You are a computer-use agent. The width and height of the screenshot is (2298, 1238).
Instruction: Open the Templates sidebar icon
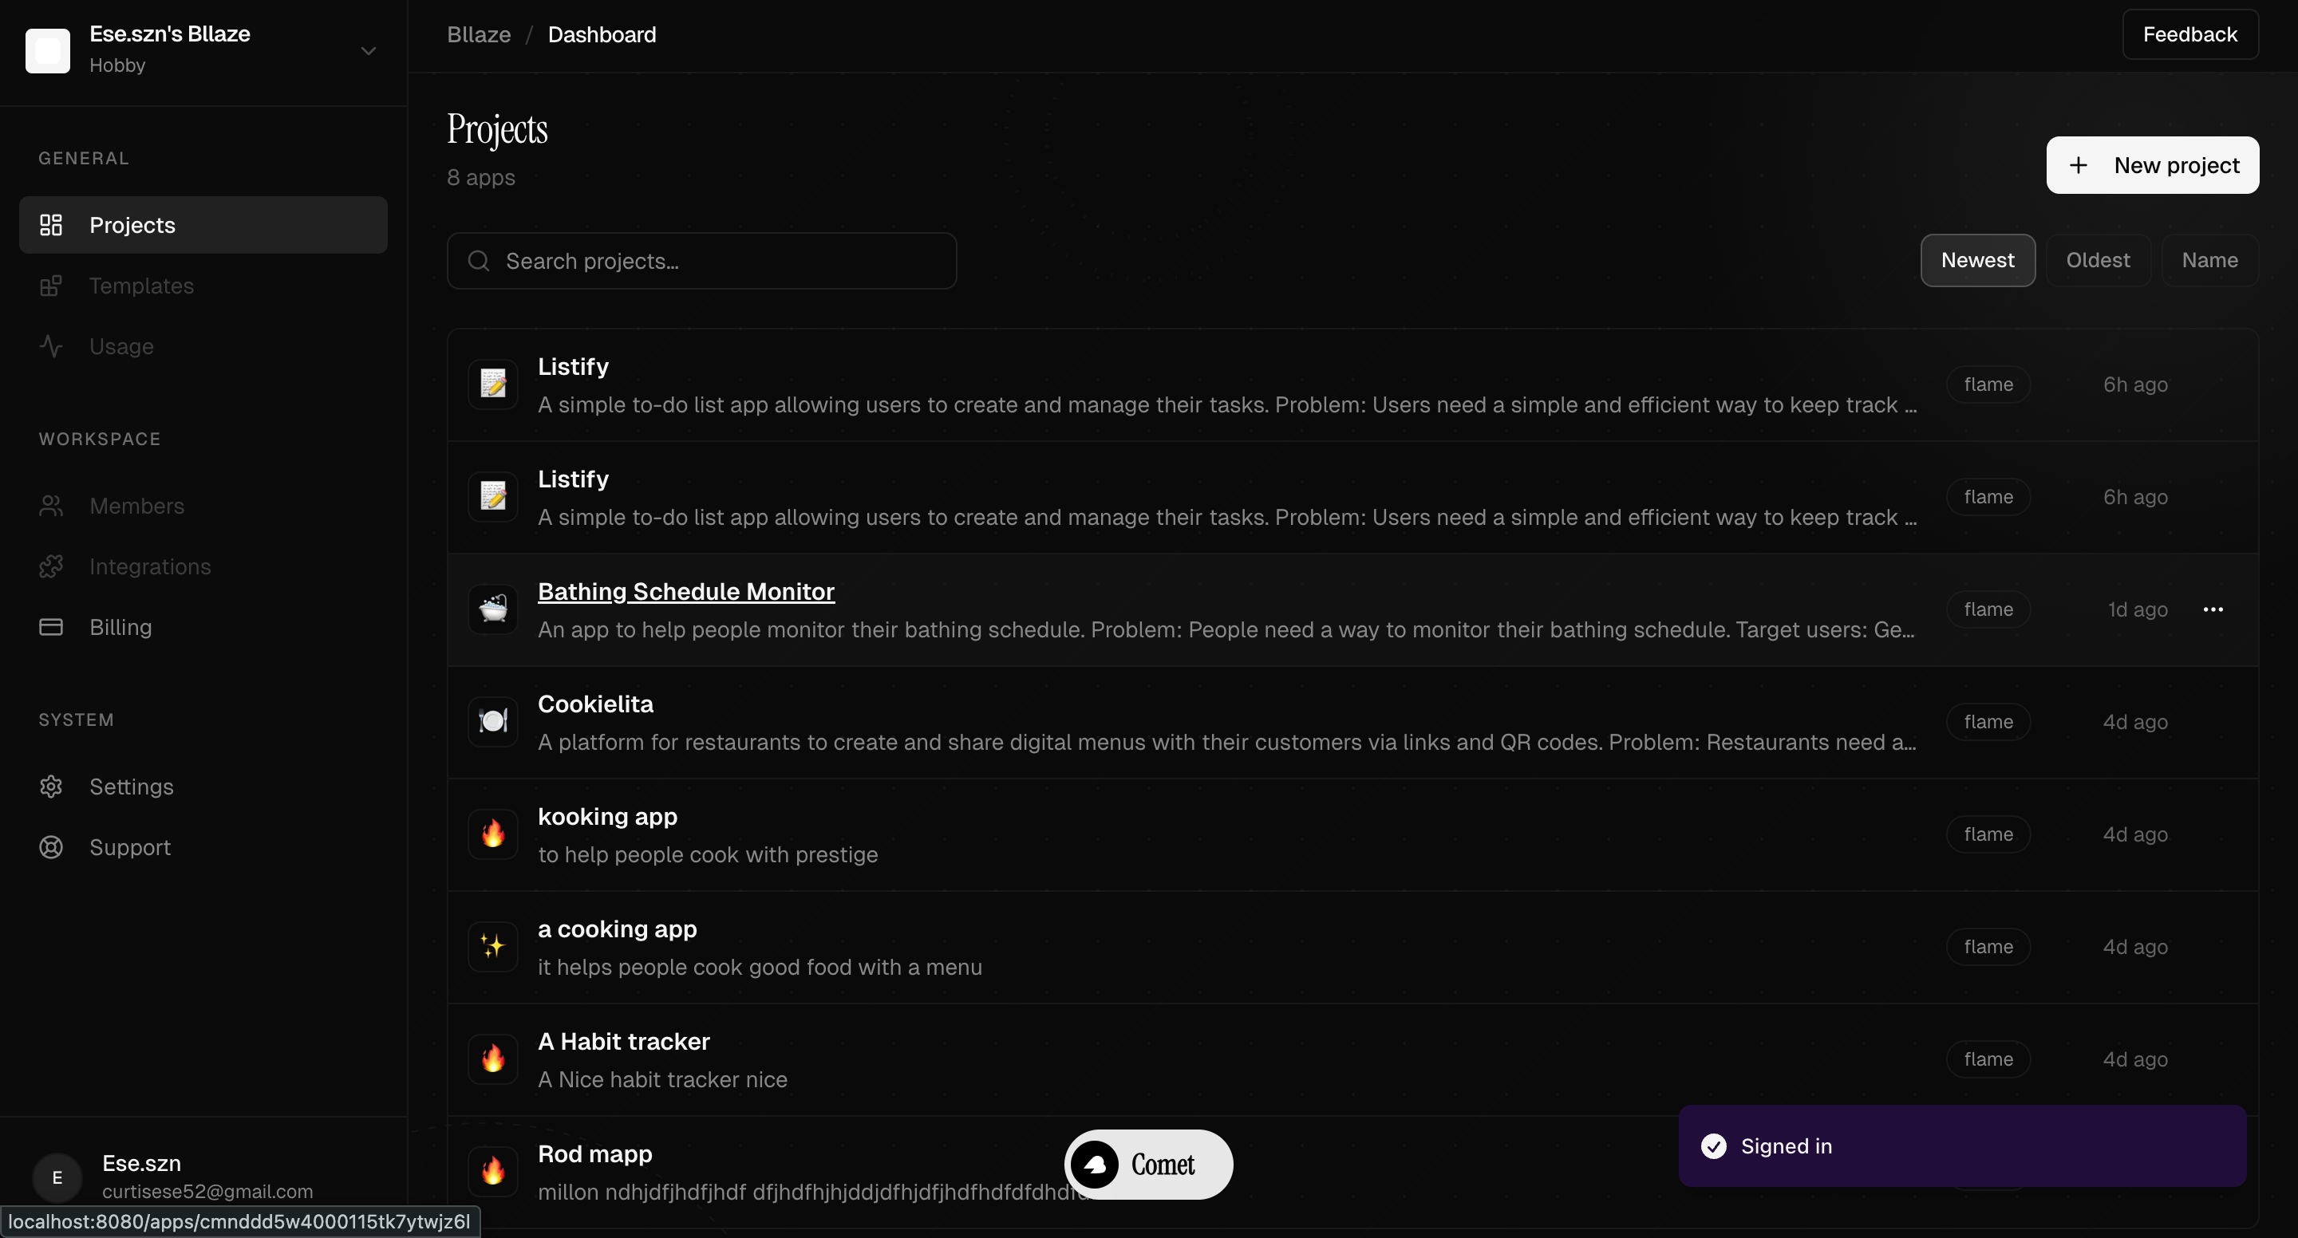(x=51, y=286)
